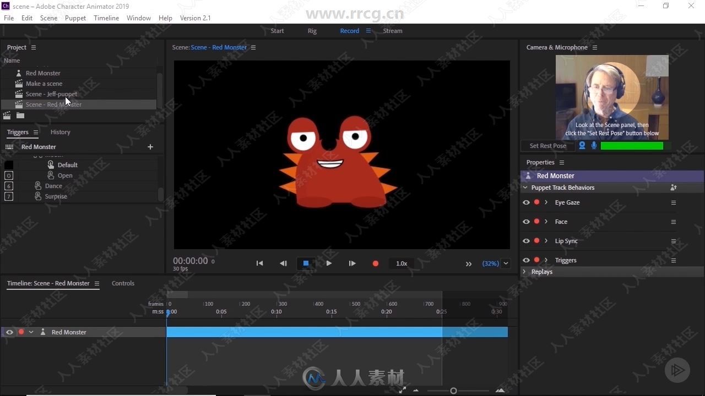Image resolution: width=705 pixels, height=396 pixels.
Task: Disarm Lip Sync record dot
Action: click(536, 241)
